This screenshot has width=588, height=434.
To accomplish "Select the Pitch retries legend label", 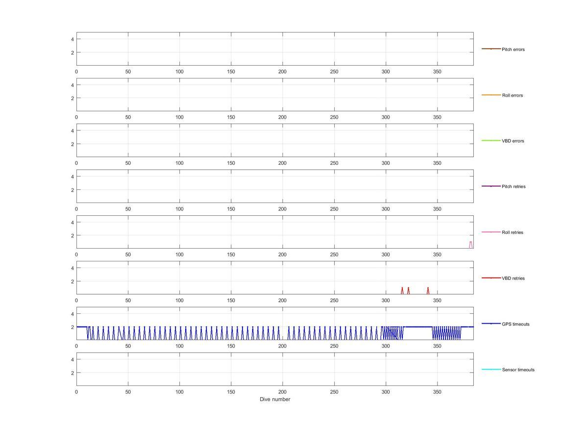I will pos(514,186).
